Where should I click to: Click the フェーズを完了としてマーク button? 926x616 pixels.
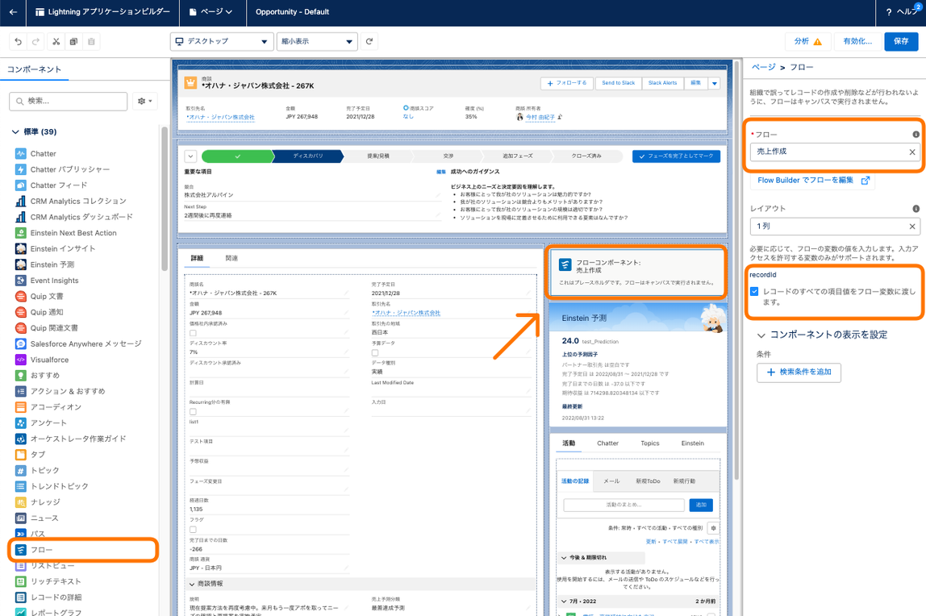676,156
